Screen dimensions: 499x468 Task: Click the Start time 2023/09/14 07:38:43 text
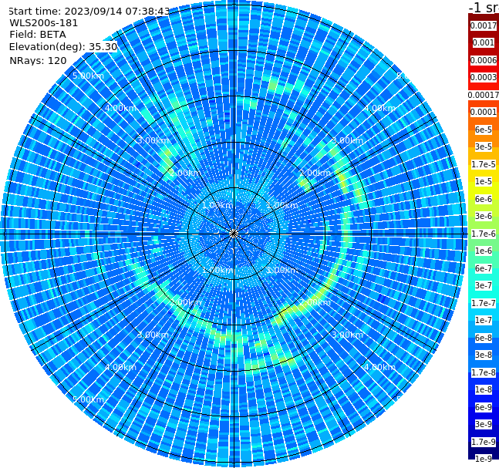click(89, 12)
